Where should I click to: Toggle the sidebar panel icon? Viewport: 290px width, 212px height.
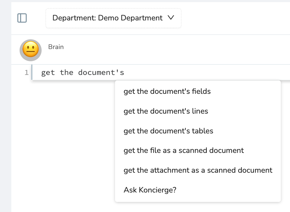click(x=22, y=18)
